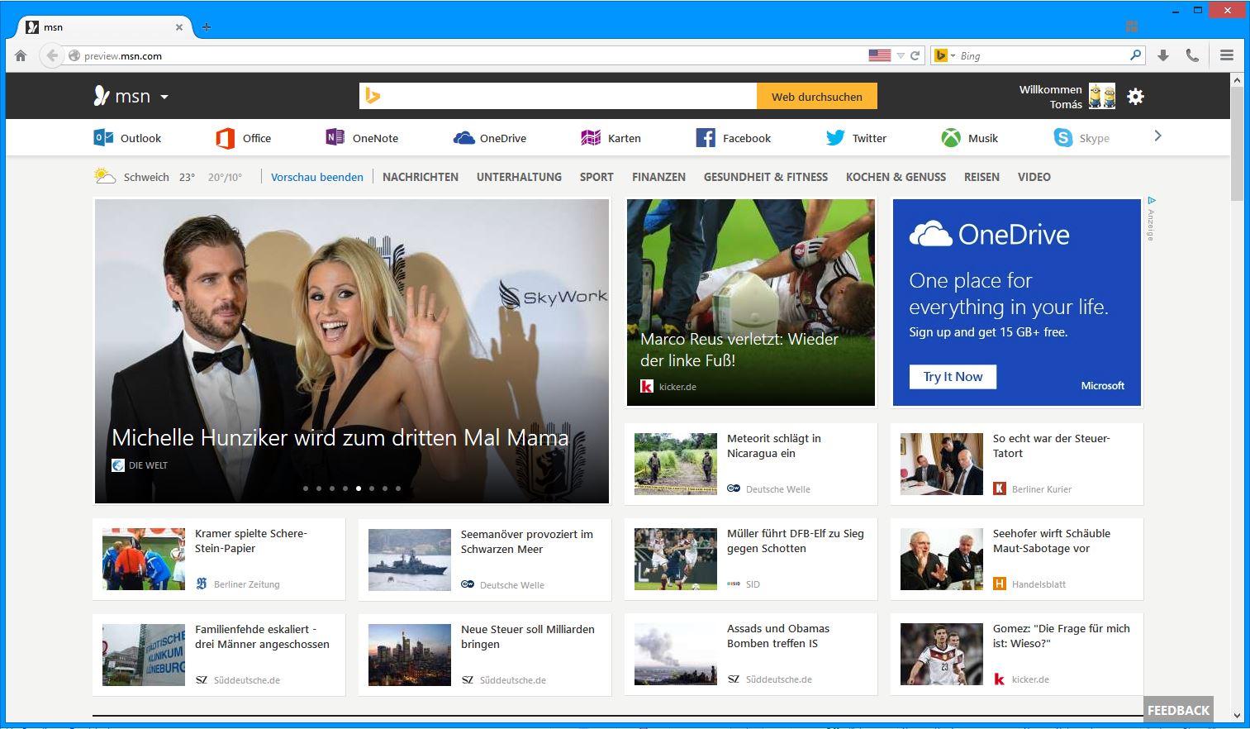Click the Schweich weather location text

click(x=146, y=177)
